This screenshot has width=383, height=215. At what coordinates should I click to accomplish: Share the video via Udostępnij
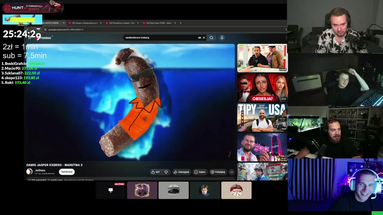[x=181, y=172]
